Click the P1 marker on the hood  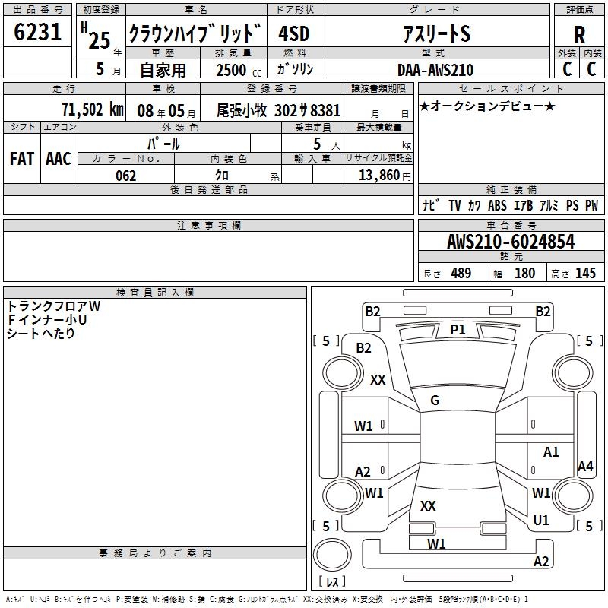click(x=458, y=329)
